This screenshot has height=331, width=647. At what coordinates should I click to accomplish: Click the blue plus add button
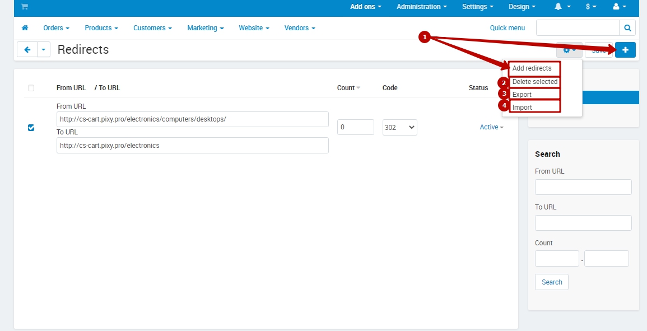point(625,49)
